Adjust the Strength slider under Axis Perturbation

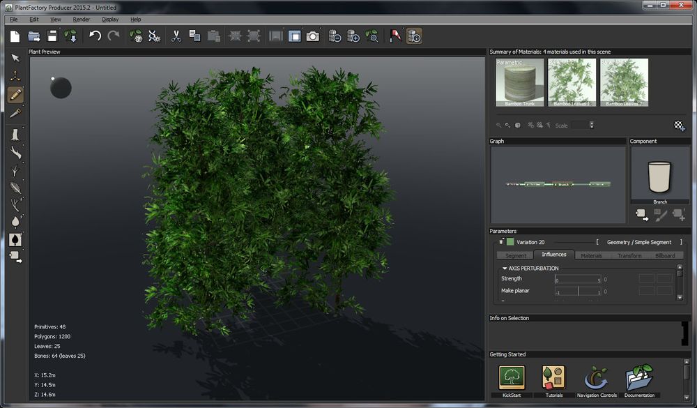click(x=577, y=278)
